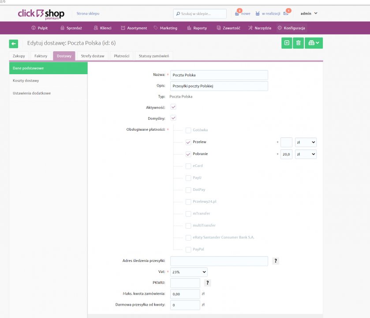Select the Dostawy tab
Image resolution: width=370 pixels, height=318 pixels.
click(64, 56)
